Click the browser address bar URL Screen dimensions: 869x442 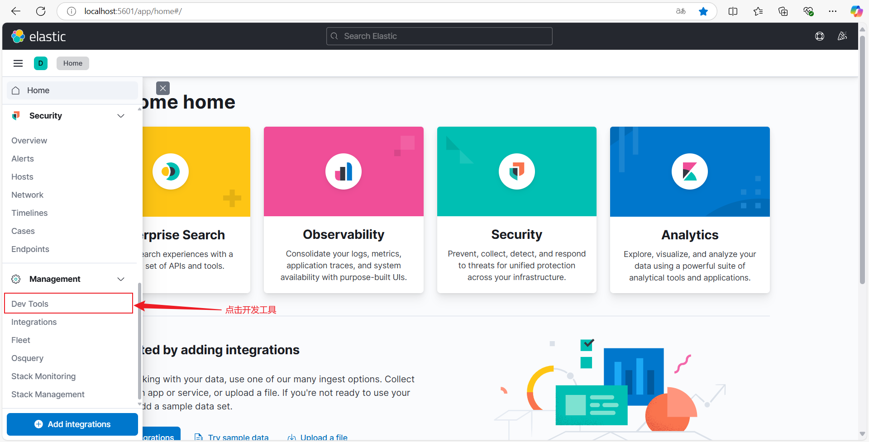point(133,11)
